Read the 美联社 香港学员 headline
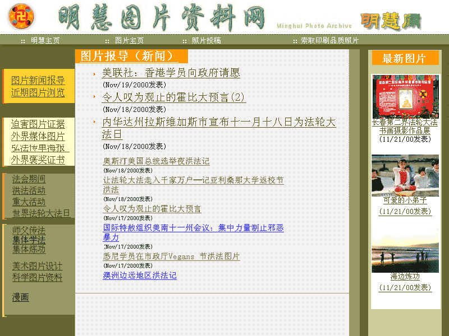 [171, 73]
